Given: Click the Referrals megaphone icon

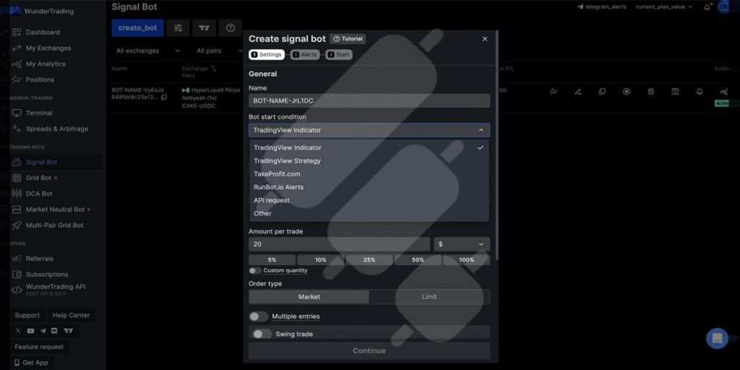Looking at the screenshot, I should [x=17, y=259].
